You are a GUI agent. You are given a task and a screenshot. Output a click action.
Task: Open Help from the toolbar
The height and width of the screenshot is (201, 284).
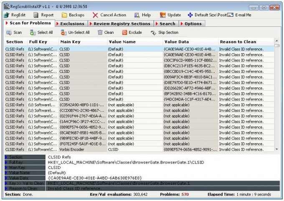tap(142, 15)
